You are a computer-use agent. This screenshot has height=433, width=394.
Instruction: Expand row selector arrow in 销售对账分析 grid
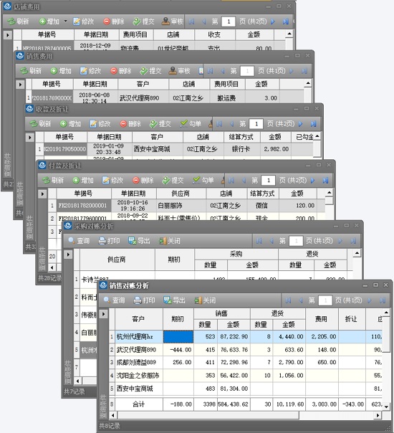104,314
